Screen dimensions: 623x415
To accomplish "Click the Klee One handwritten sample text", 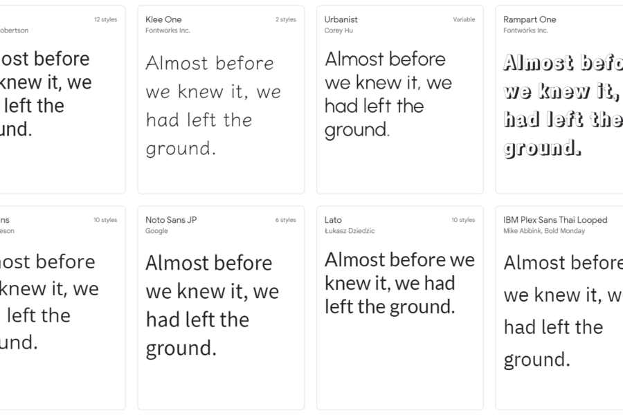I will point(213,105).
